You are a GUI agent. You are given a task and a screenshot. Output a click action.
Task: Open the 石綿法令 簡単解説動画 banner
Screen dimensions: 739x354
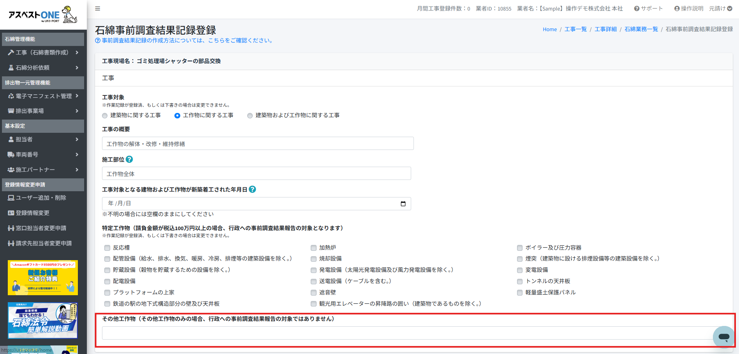(x=43, y=321)
